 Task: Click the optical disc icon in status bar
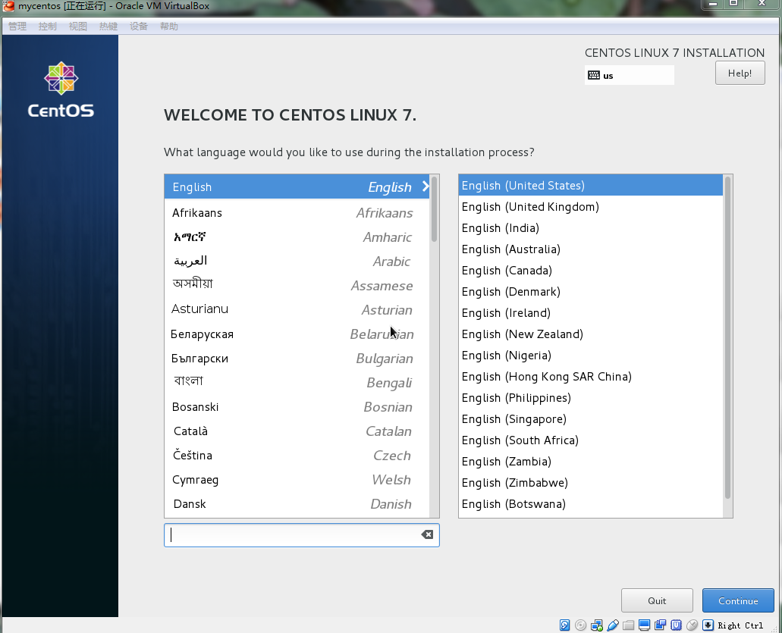580,625
